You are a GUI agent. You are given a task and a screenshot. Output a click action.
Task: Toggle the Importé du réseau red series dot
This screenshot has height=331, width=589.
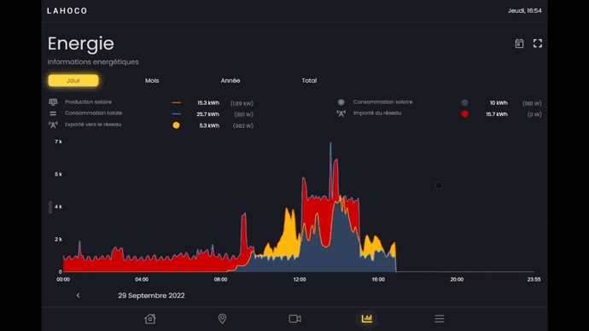(x=464, y=113)
